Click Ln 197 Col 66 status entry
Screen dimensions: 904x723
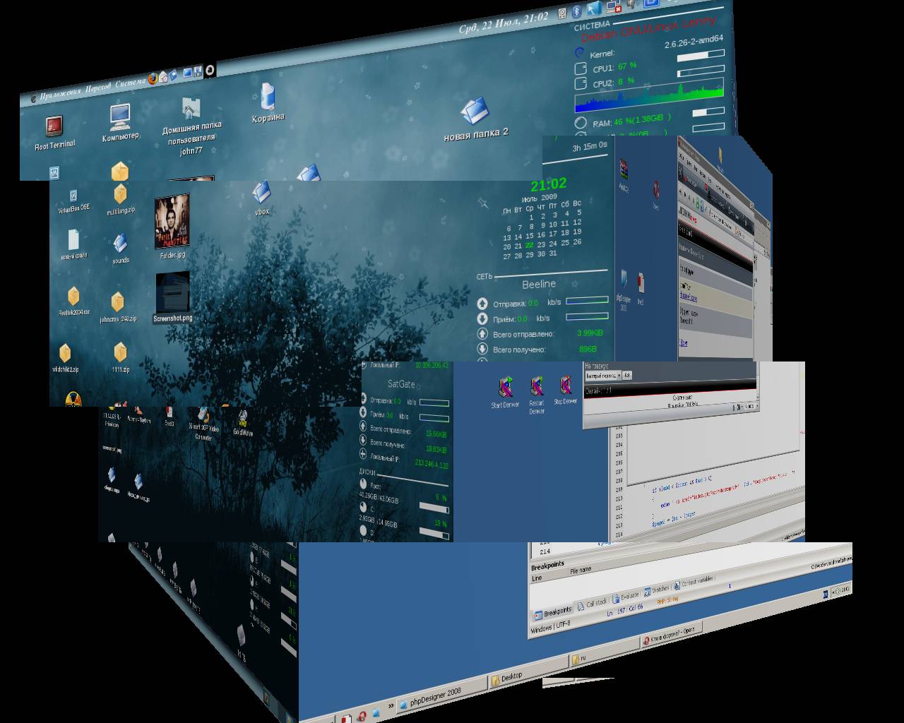(625, 610)
